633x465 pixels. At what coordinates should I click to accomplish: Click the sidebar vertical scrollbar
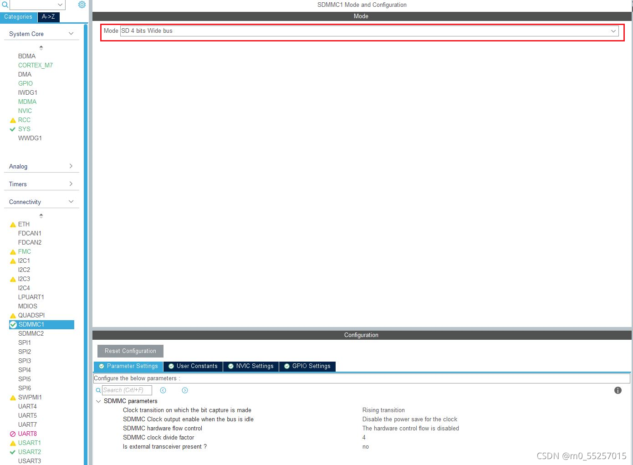(86, 244)
